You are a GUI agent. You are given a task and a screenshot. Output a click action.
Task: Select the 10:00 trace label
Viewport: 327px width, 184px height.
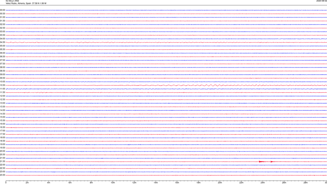click(x=2, y=82)
